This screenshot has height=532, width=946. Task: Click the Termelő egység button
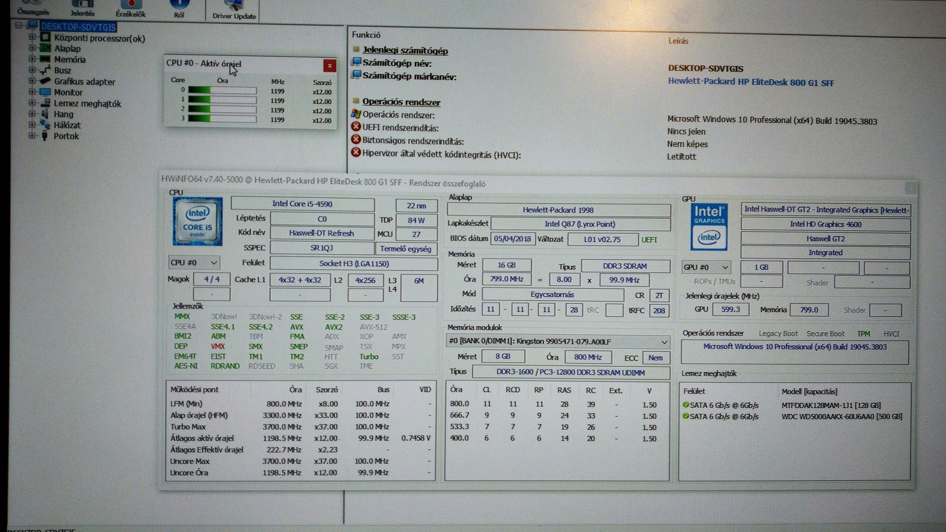point(405,248)
